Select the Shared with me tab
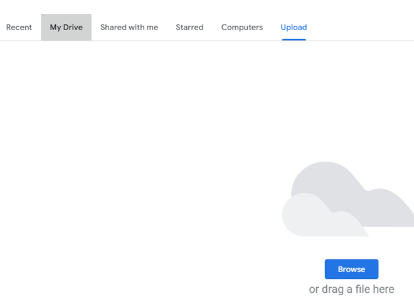The height and width of the screenshot is (304, 414). 129,28
